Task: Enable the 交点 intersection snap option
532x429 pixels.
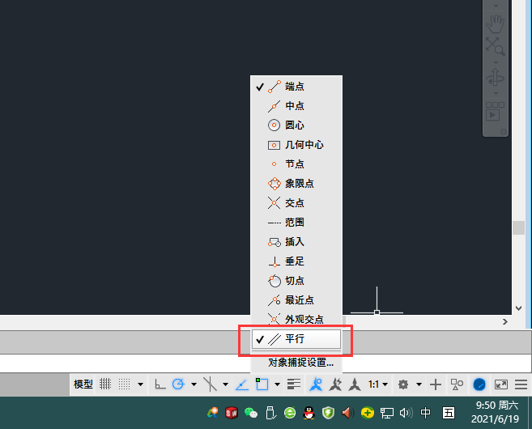Action: click(x=296, y=203)
